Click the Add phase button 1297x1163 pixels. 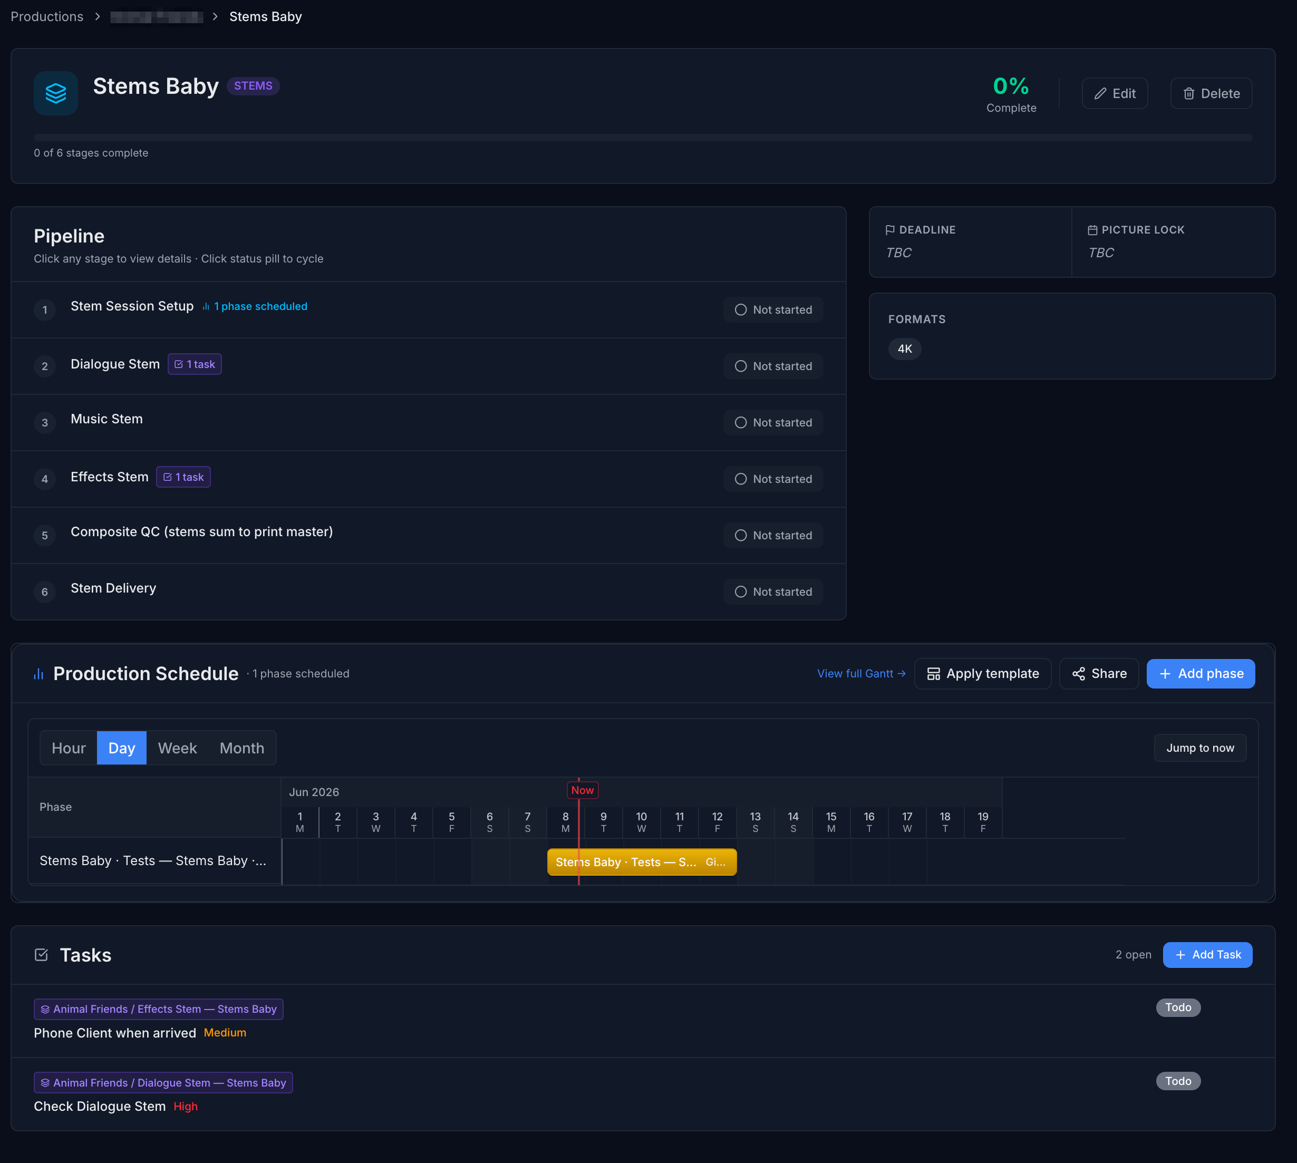1201,674
